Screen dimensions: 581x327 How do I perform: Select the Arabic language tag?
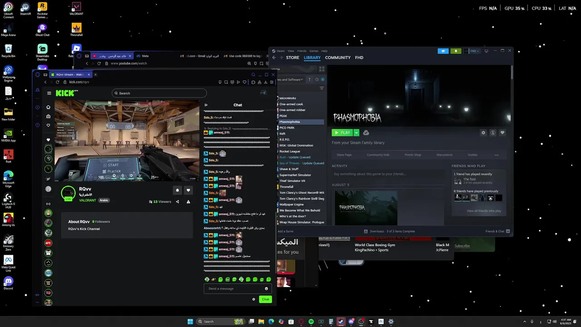click(x=104, y=200)
